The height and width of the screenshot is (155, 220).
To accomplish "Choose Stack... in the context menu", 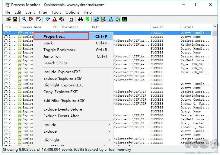I will [73, 43].
